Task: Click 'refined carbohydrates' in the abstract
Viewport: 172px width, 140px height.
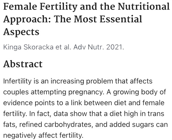Action: click(x=55, y=125)
